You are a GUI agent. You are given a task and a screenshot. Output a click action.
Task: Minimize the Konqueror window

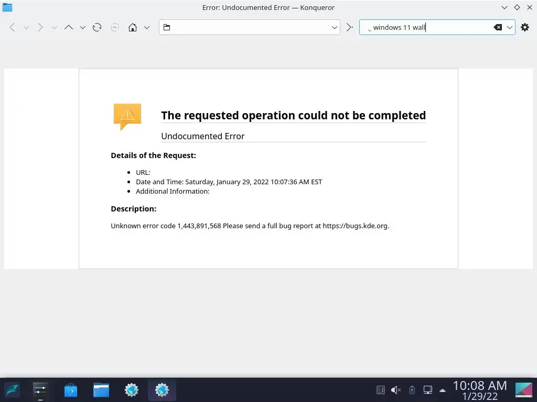pos(504,7)
